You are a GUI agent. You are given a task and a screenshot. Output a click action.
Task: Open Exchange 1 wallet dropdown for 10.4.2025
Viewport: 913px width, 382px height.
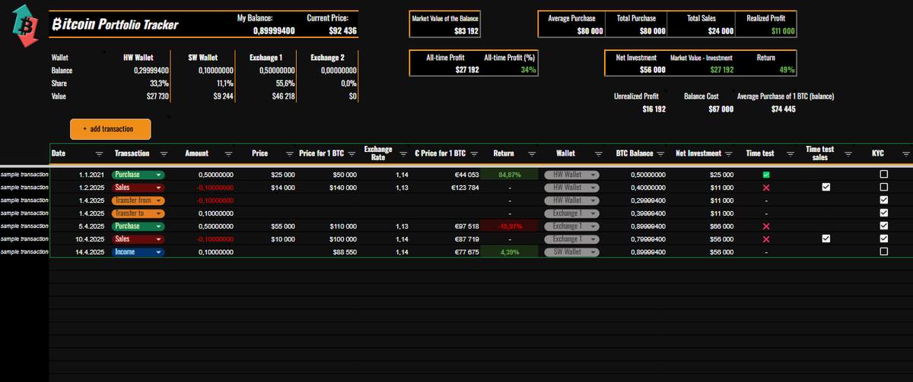pyautogui.click(x=571, y=238)
